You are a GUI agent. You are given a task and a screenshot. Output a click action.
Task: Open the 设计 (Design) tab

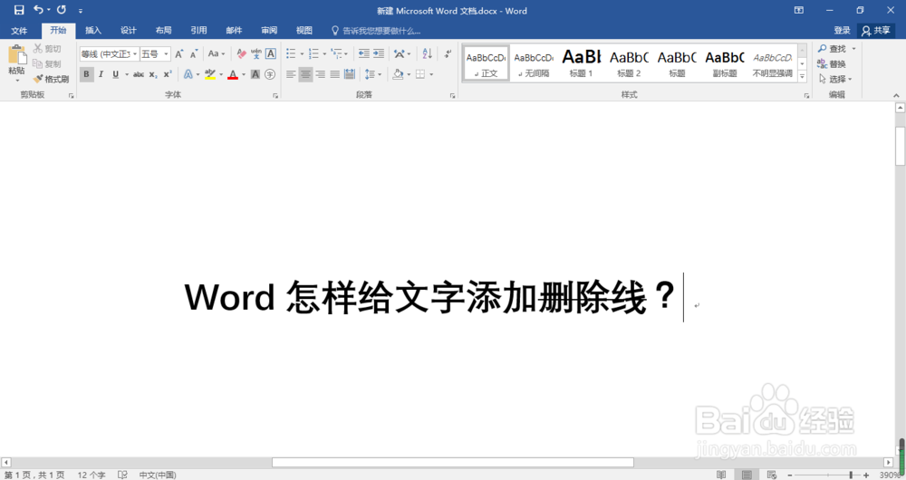coord(129,31)
